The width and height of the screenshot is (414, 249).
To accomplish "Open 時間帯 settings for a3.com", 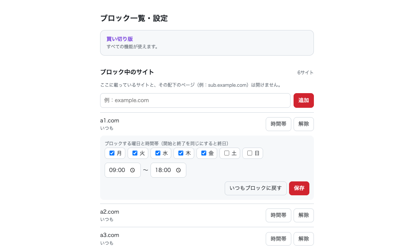I will coord(278,239).
